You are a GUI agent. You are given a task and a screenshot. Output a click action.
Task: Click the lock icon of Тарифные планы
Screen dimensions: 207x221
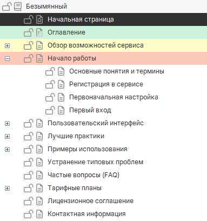click(x=29, y=188)
